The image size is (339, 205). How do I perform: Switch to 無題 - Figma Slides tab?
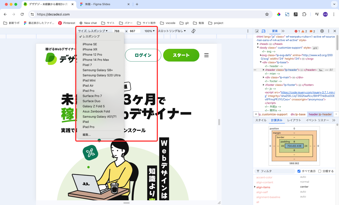tap(105, 4)
